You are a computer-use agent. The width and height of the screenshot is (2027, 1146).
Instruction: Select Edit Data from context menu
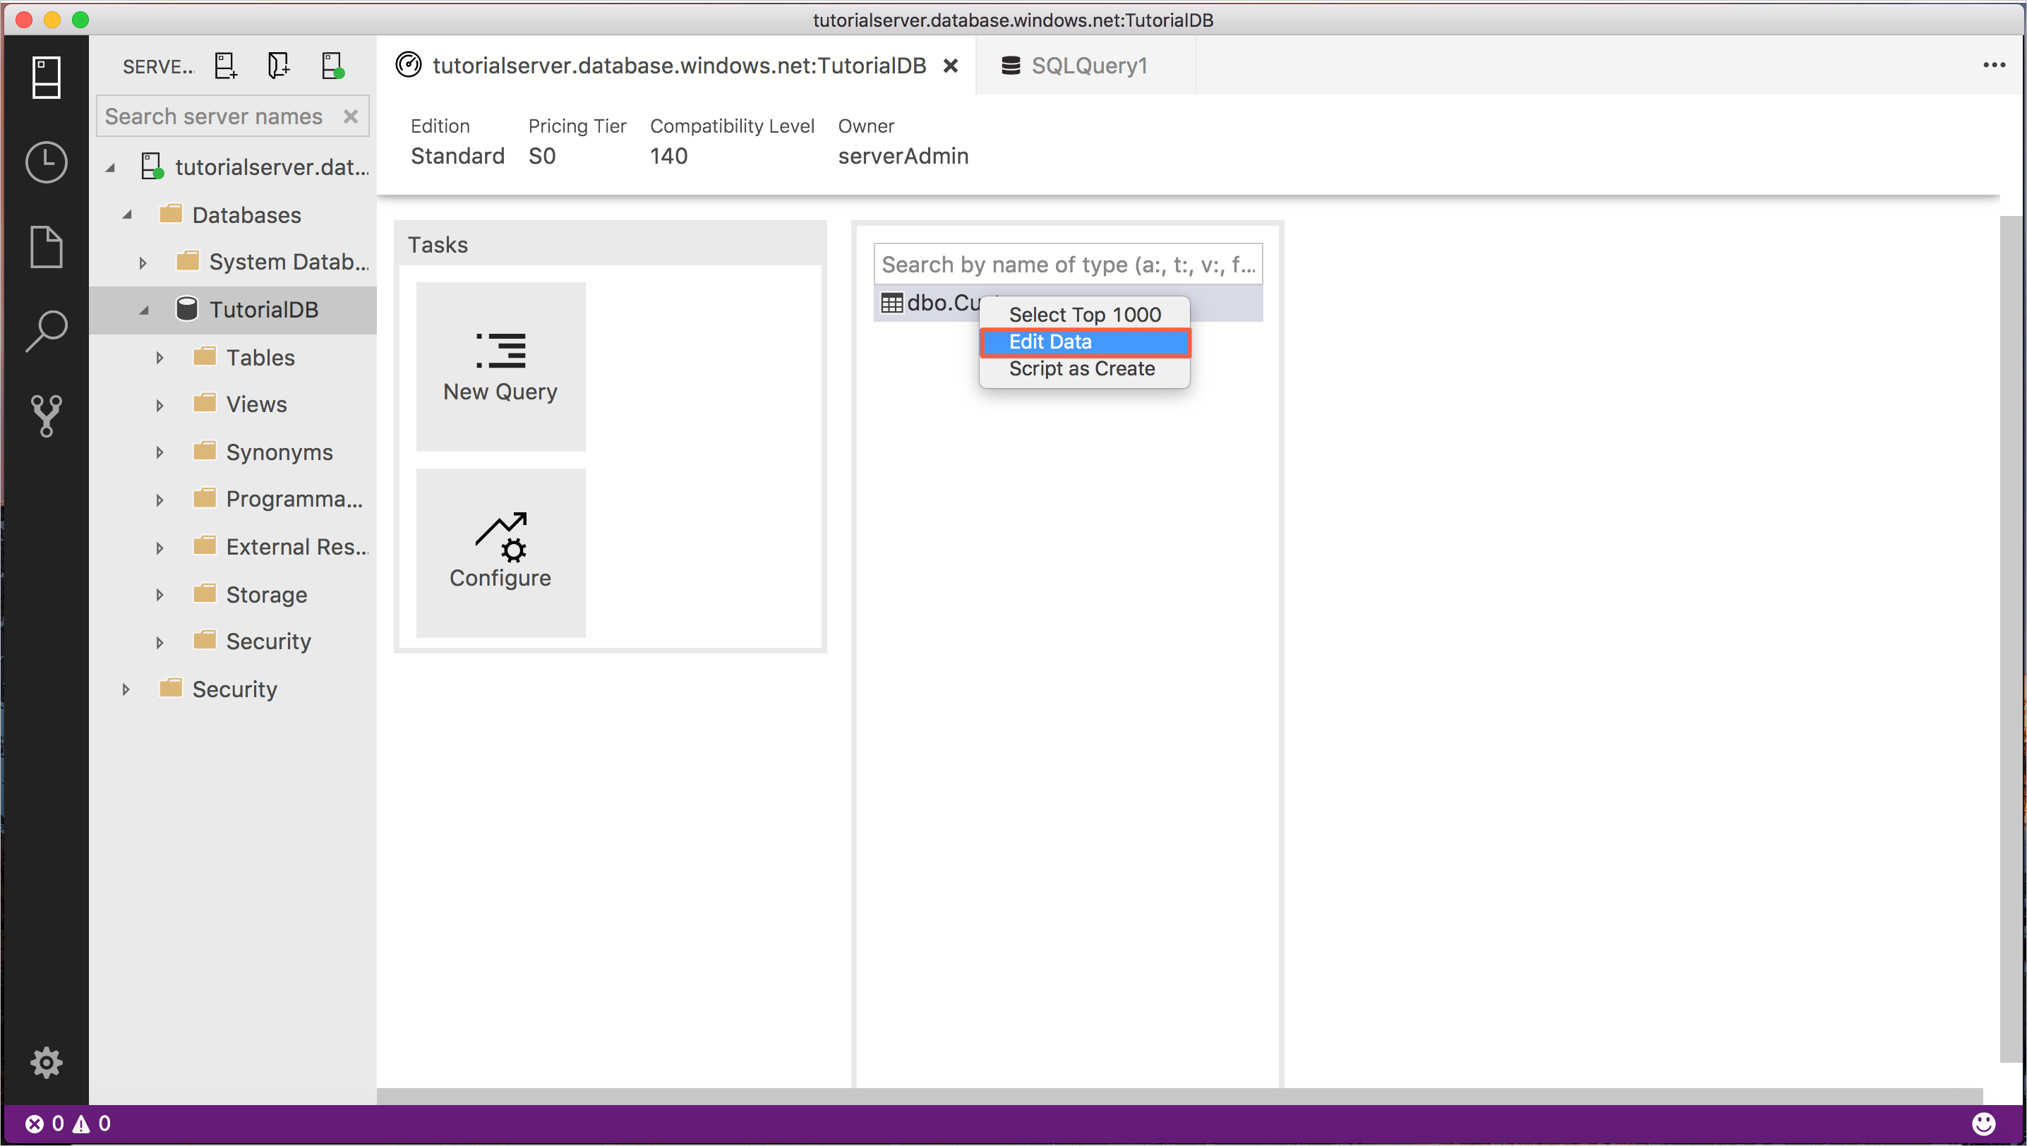tap(1085, 339)
